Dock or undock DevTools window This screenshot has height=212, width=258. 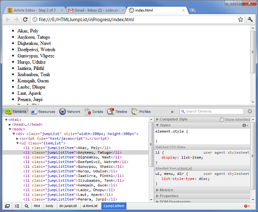tap(7, 206)
